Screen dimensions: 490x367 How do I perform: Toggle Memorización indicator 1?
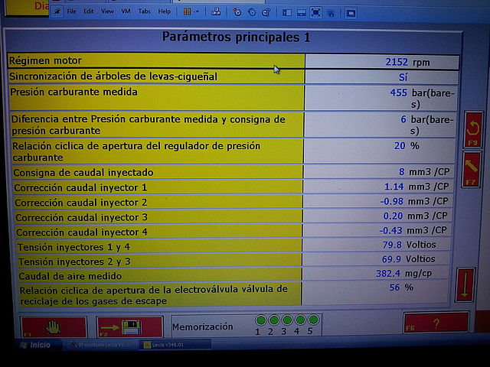[260, 320]
